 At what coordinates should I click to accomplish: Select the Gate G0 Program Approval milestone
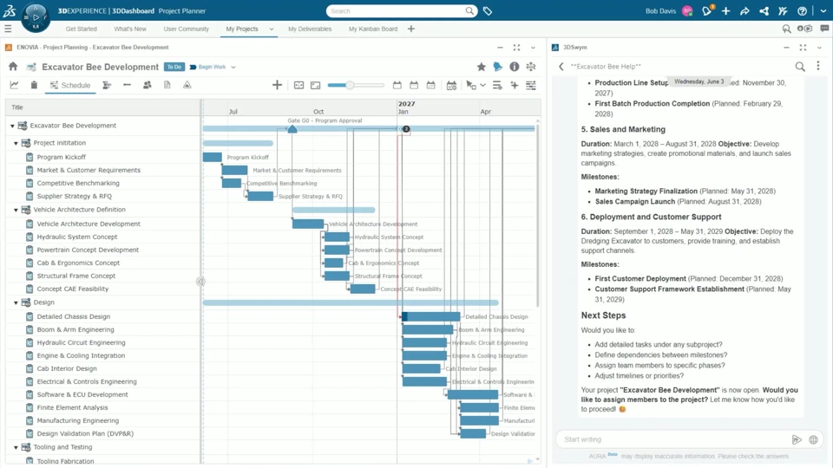point(292,128)
